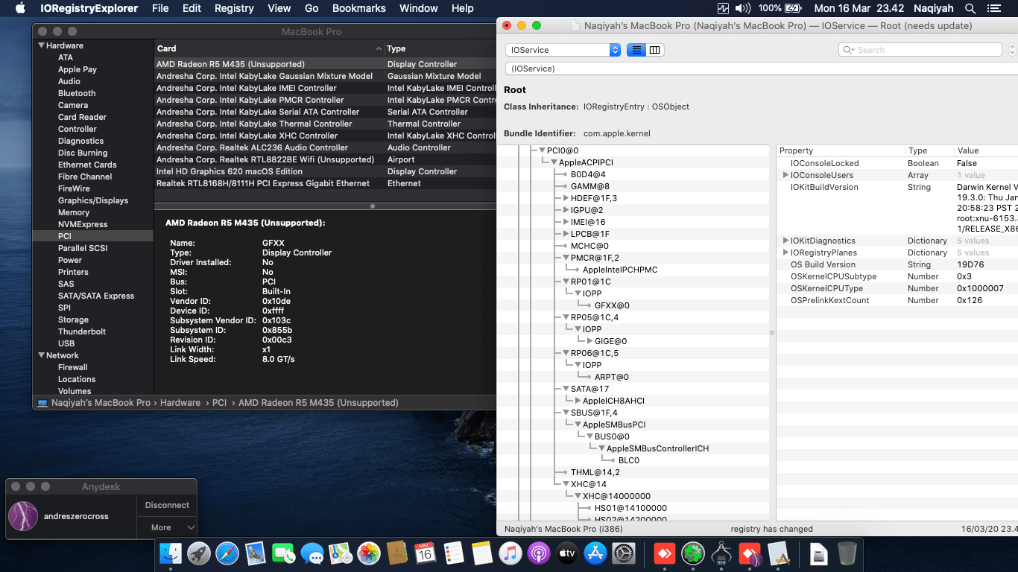This screenshot has width=1018, height=572.
Task: Open the Bookmarks menu
Action: click(x=359, y=8)
